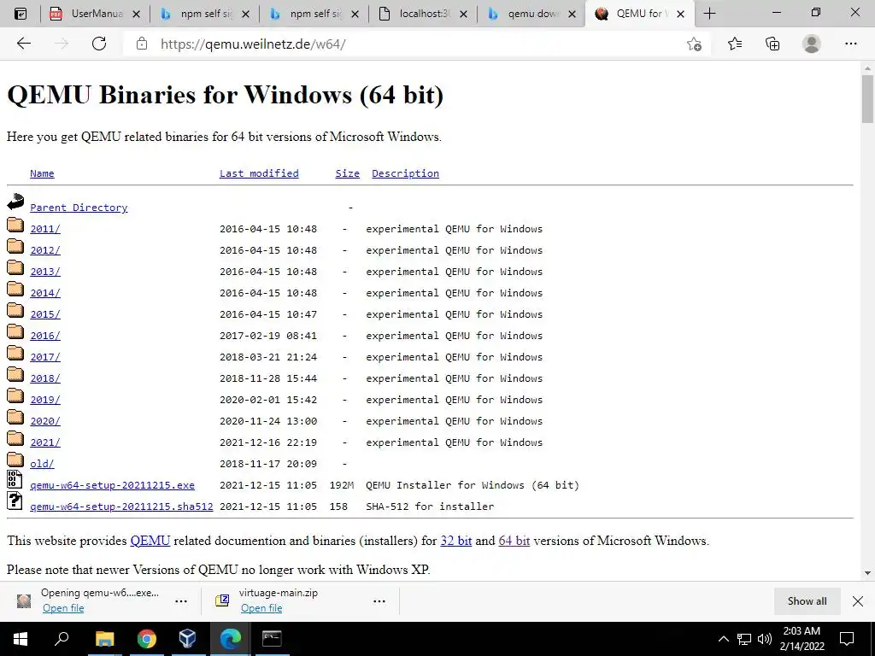Open the user profile avatar
Screen dimensions: 875x656
pyautogui.click(x=812, y=44)
